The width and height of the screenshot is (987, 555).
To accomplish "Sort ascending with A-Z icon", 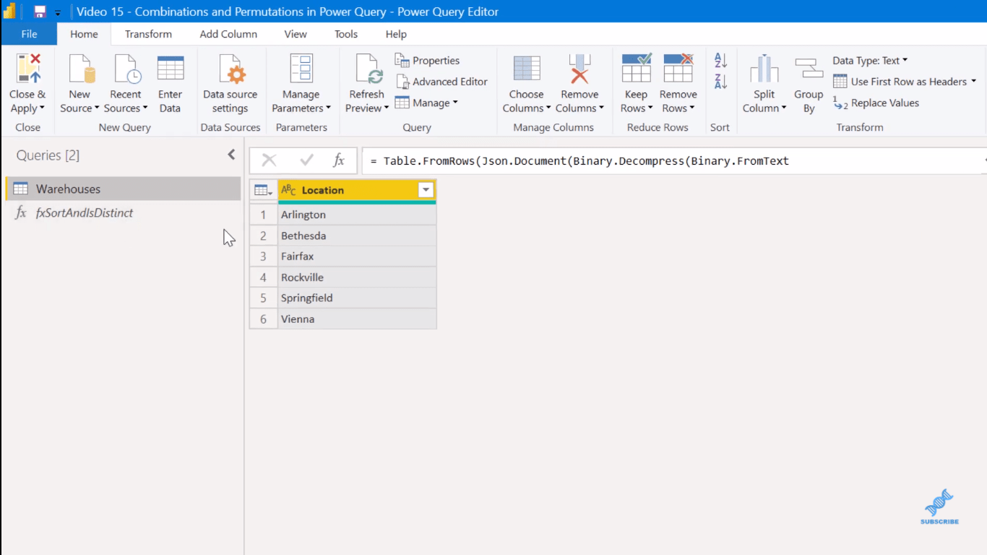I will (720, 61).
